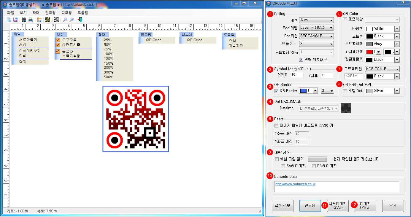Open the 모듈 Size dropdown showing 8

click(x=316, y=44)
